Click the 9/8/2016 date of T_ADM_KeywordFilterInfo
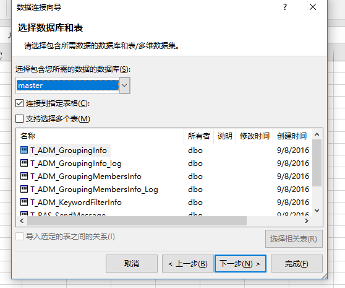The height and width of the screenshot is (288, 345). (293, 203)
